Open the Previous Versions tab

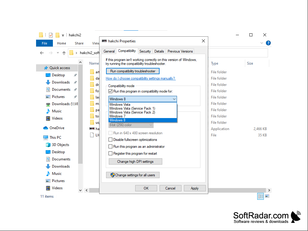pos(180,51)
